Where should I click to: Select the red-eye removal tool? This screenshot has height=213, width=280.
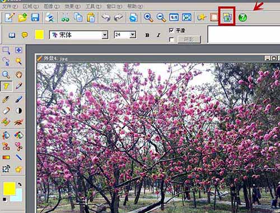[x=18, y=122]
